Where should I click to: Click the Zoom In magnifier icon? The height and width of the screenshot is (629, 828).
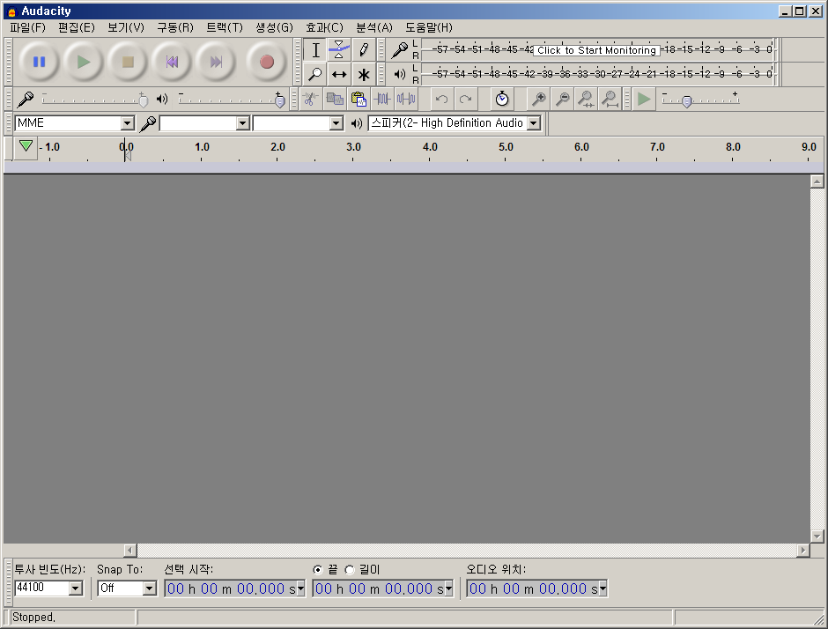(538, 99)
